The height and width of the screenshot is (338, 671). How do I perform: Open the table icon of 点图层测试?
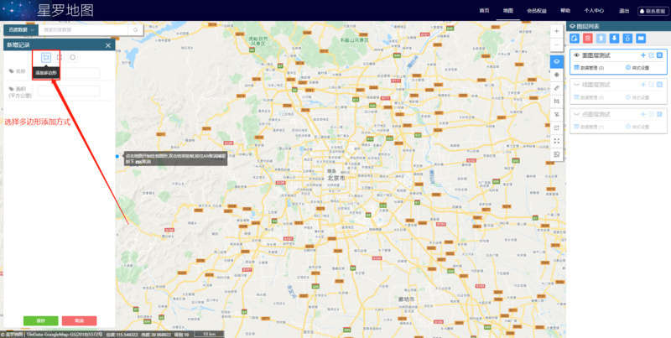coord(659,114)
